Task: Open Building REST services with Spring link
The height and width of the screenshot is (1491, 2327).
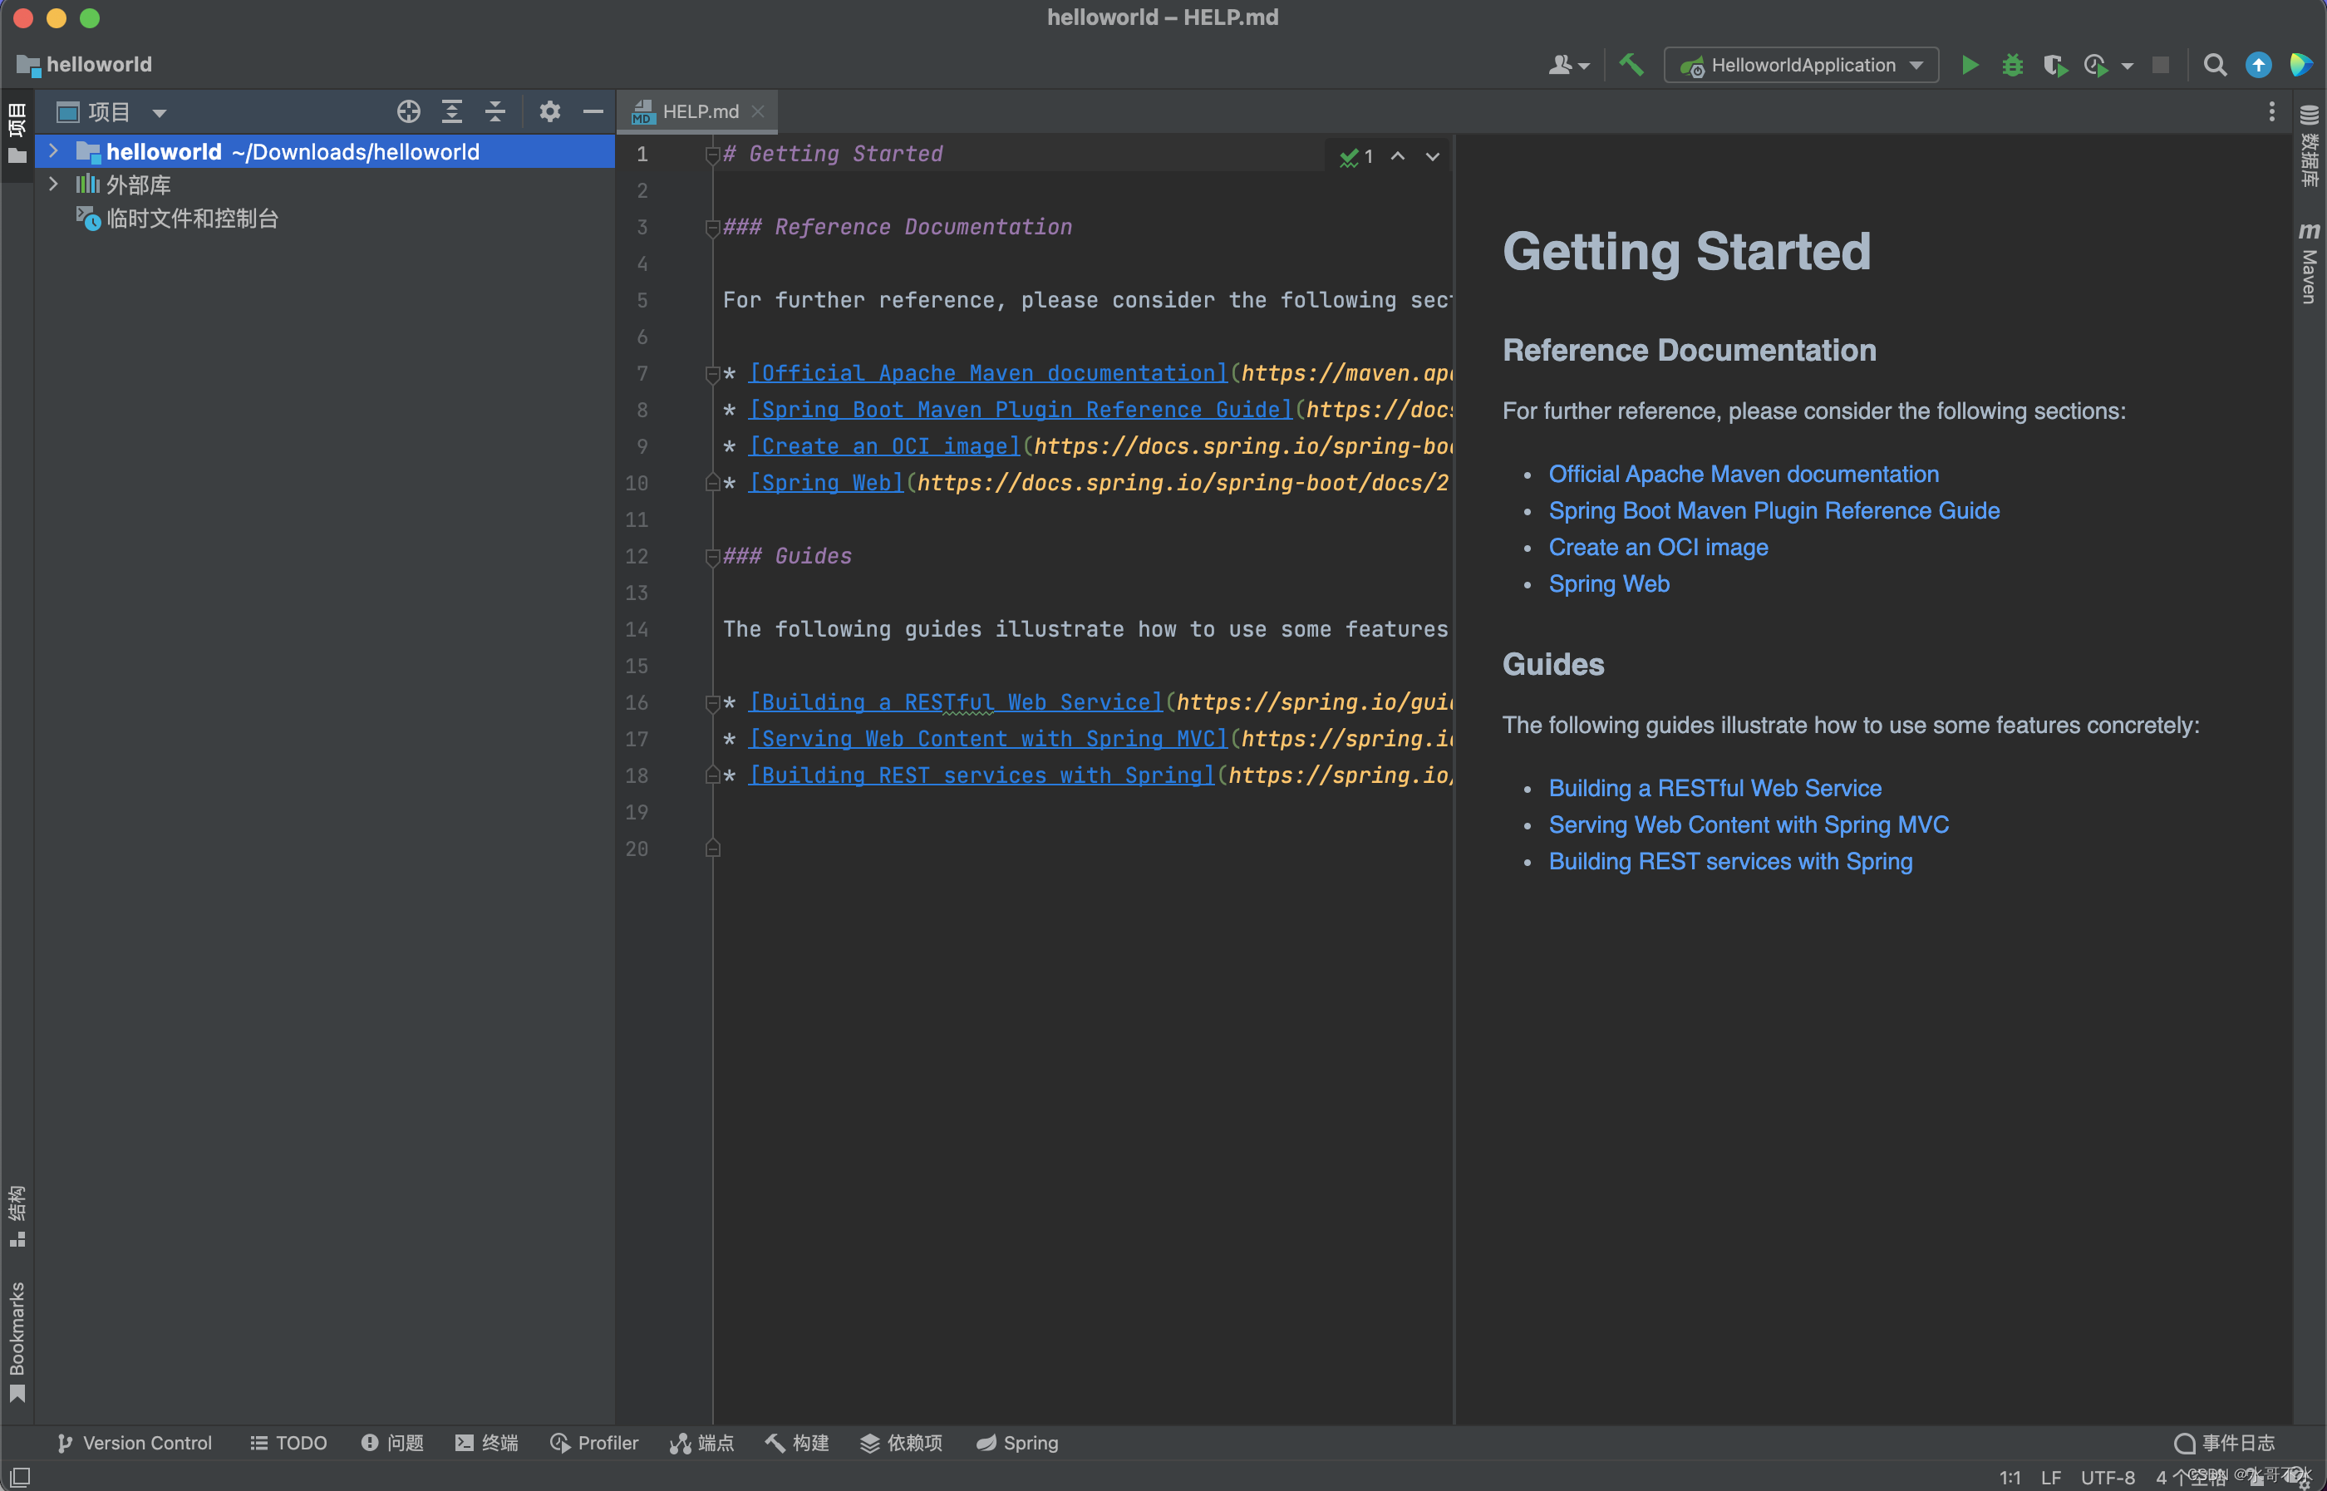Action: pyautogui.click(x=1729, y=862)
